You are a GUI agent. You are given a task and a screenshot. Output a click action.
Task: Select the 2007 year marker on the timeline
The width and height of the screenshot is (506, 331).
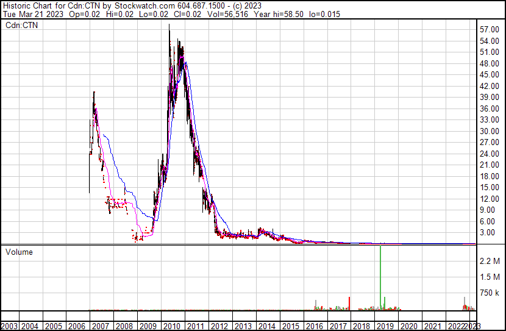click(101, 326)
